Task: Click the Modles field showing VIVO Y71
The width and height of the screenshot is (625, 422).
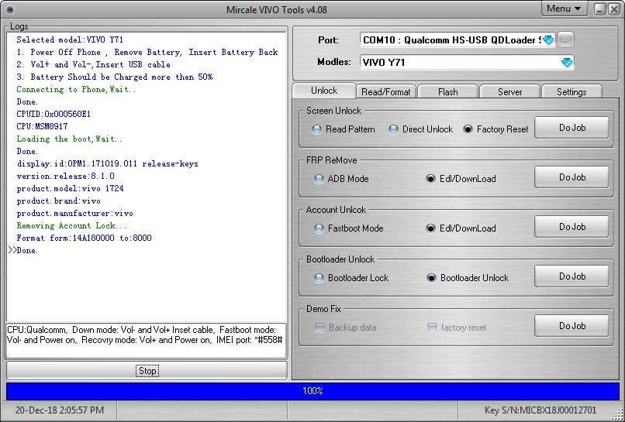Action: pos(467,63)
